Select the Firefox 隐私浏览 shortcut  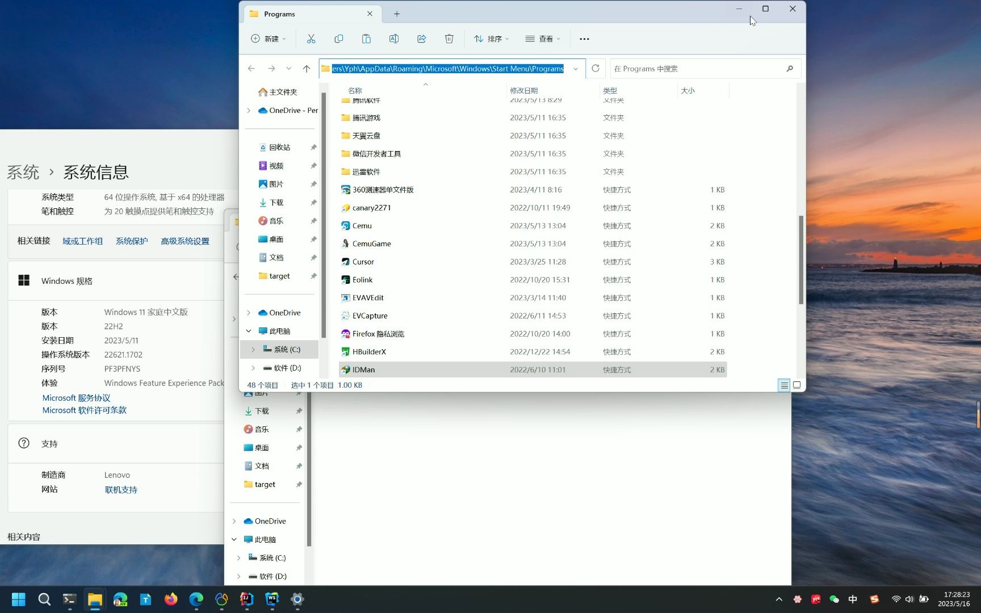tap(533, 334)
